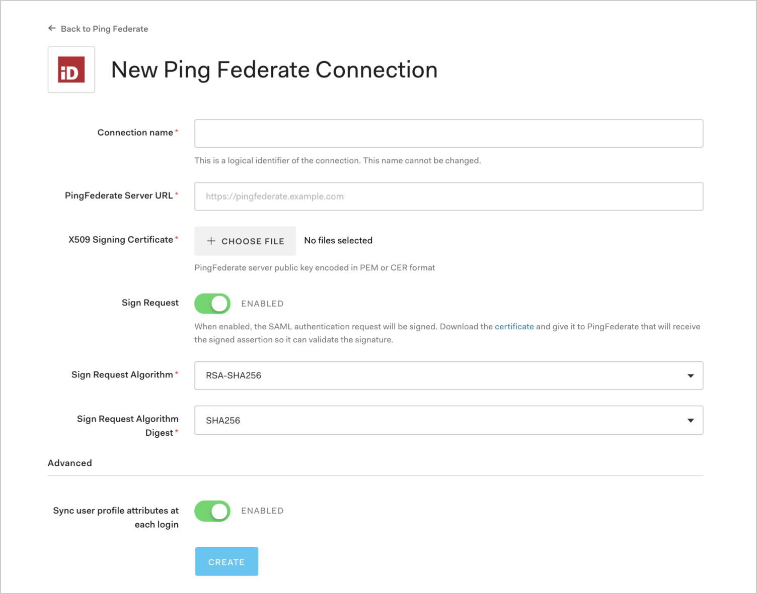
Task: Click the red iD logo icon
Action: (x=71, y=69)
